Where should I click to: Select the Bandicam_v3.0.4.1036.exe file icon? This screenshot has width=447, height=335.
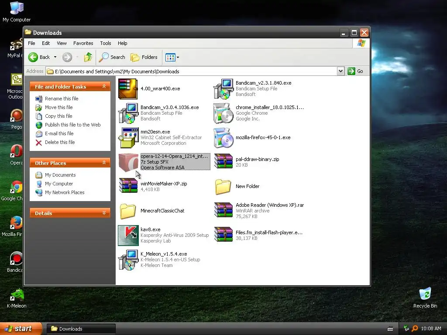point(128,113)
